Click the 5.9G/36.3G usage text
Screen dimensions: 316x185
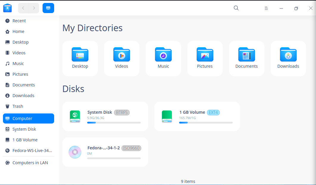pos(96,118)
